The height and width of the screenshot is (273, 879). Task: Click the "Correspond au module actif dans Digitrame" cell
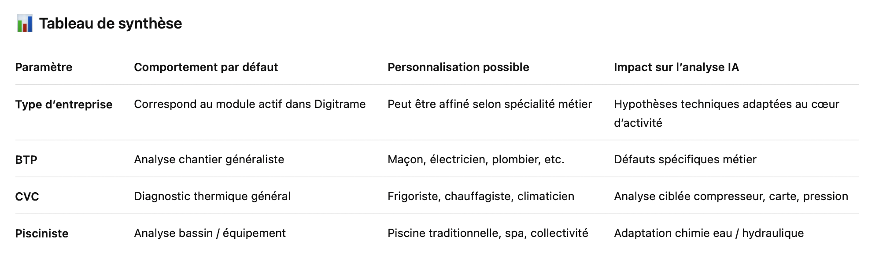[x=250, y=104]
